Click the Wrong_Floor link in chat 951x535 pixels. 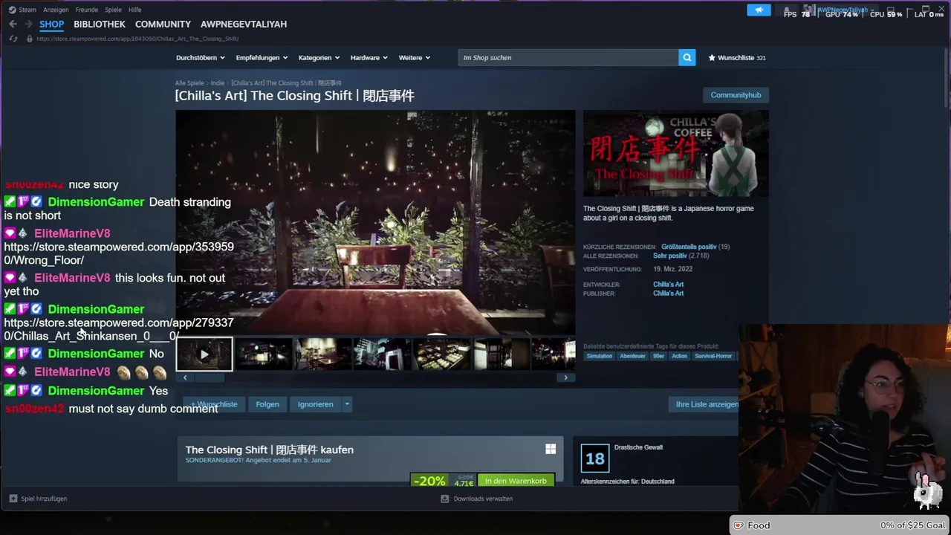(119, 253)
